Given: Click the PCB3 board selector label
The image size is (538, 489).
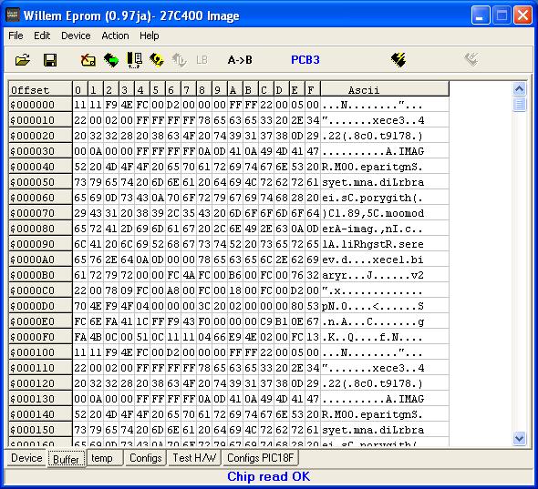Looking at the screenshot, I should tap(305, 60).
